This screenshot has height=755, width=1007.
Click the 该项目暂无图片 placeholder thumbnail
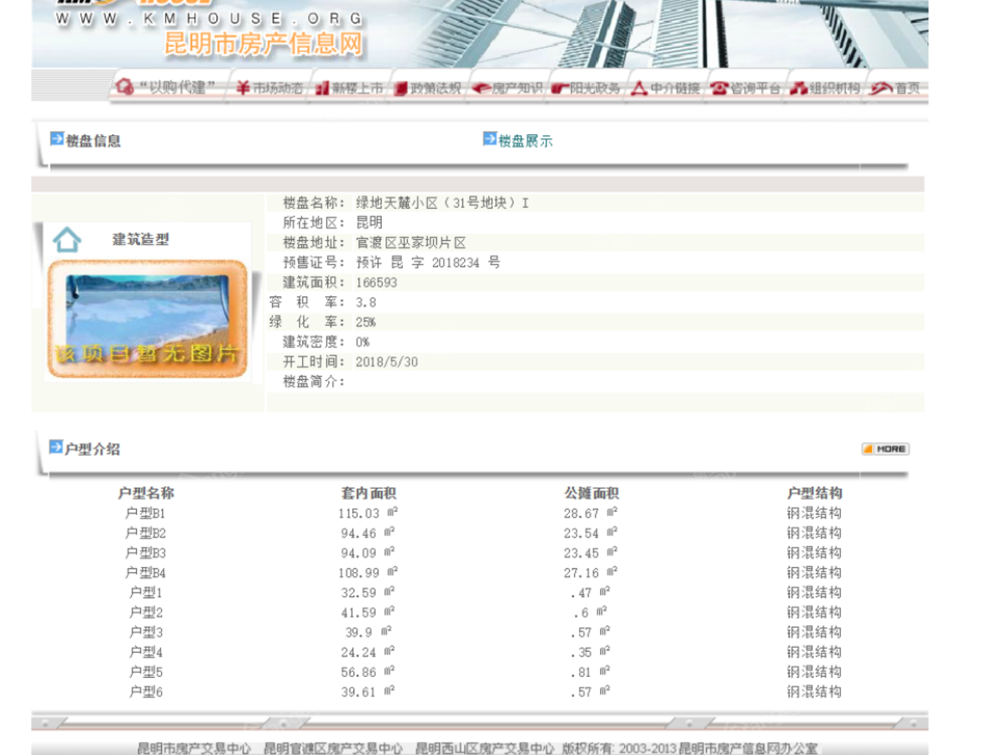click(148, 320)
